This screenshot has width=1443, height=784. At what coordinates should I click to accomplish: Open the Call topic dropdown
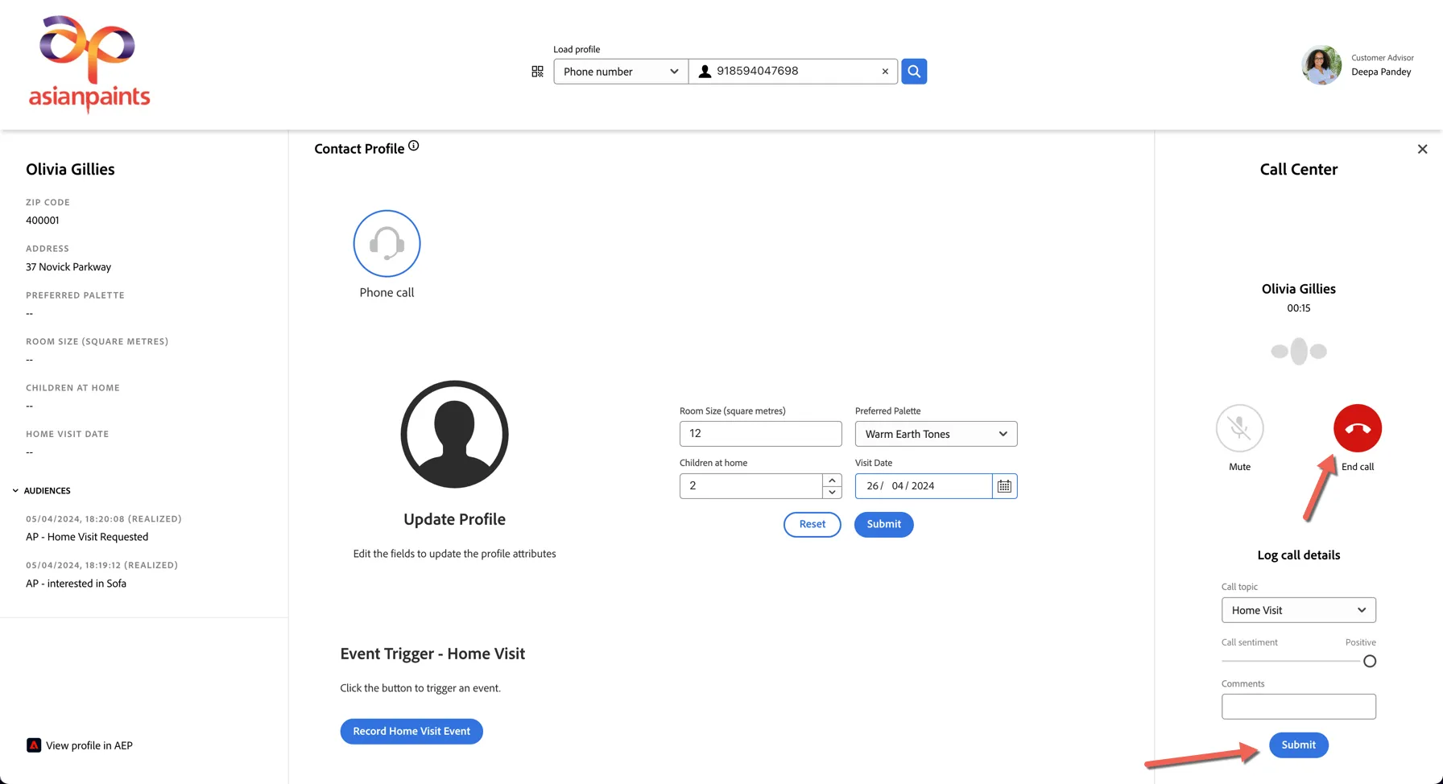pos(1298,610)
